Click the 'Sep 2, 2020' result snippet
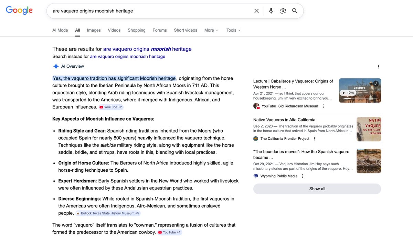 pos(303,128)
